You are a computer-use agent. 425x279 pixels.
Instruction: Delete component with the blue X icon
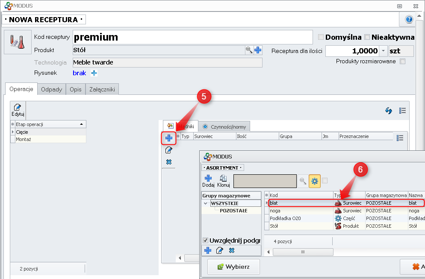(x=169, y=162)
